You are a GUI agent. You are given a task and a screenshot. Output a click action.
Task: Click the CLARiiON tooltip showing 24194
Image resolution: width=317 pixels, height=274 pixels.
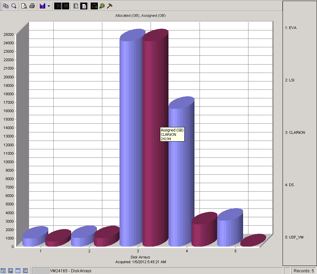172,135
